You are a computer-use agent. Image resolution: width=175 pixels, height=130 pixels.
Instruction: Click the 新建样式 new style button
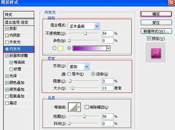156,31
